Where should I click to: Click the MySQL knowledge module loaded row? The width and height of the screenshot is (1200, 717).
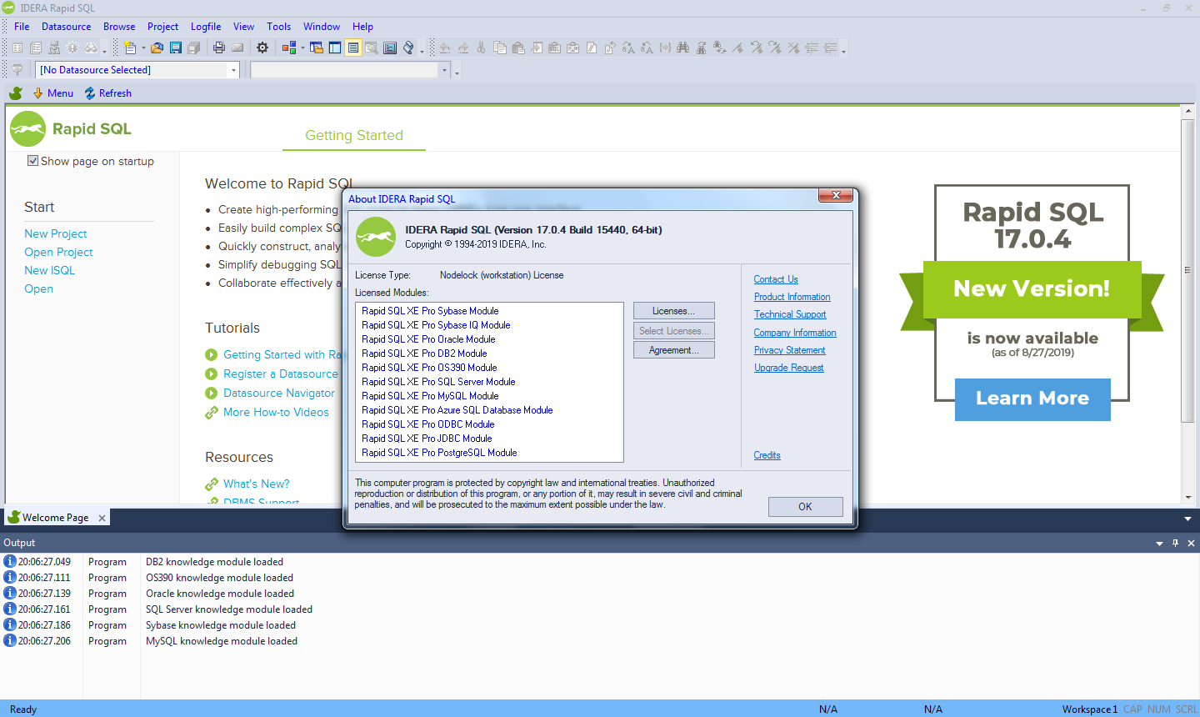(x=222, y=641)
